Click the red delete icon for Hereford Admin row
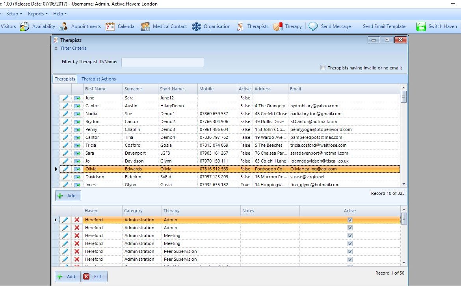The image size is (461, 286). (77, 220)
